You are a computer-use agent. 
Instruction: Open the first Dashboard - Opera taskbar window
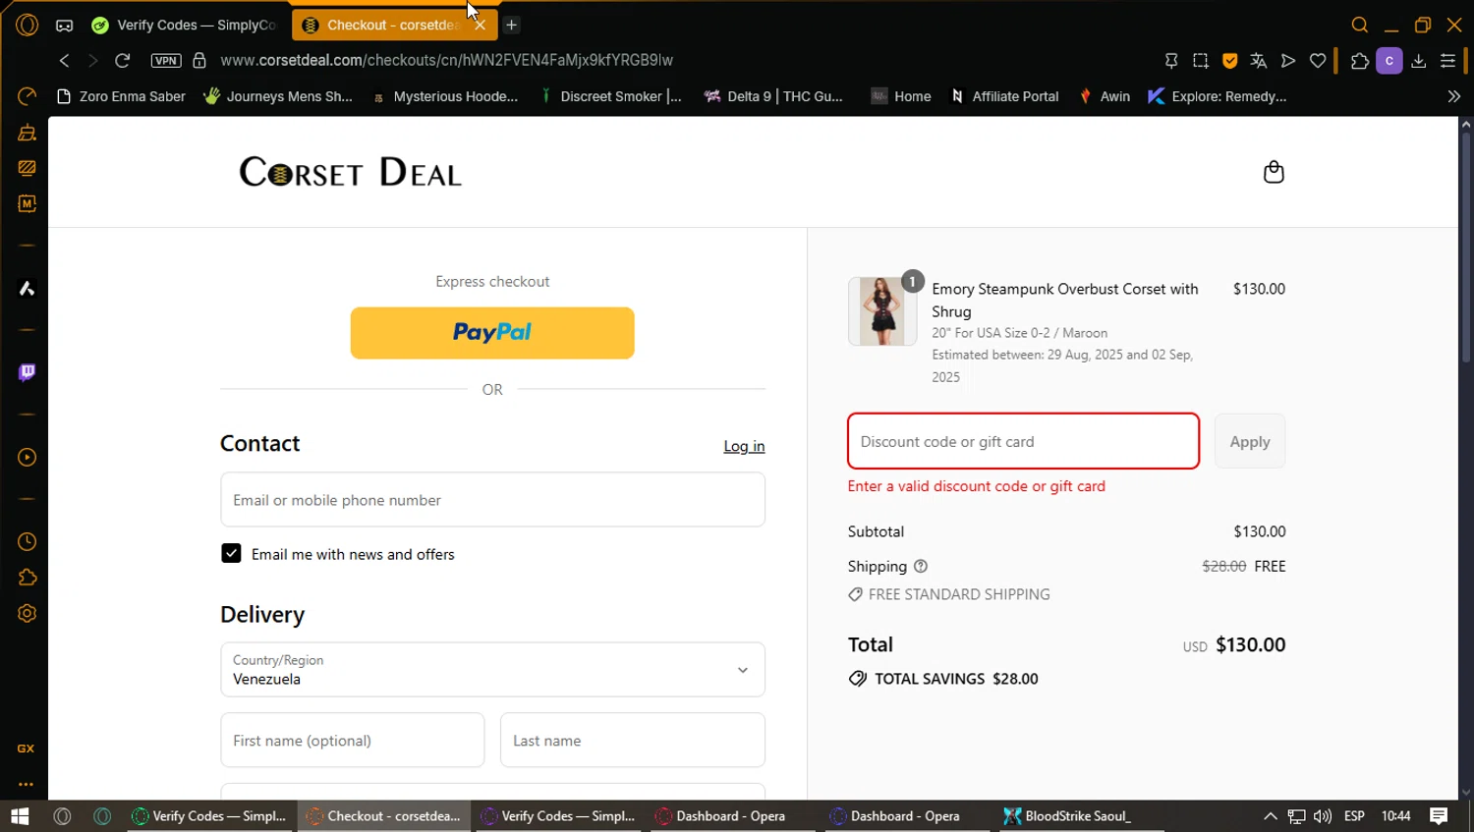tap(730, 816)
